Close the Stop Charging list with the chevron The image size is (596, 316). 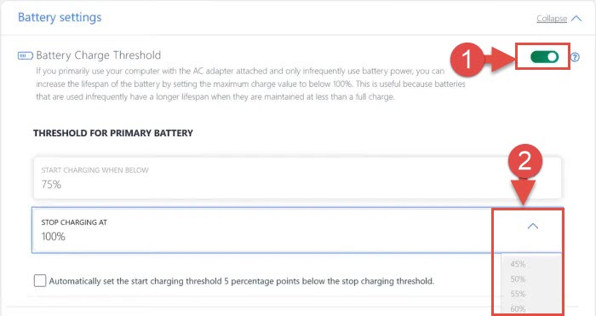click(533, 227)
